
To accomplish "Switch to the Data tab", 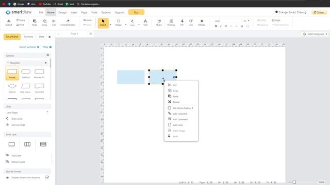I will 41,36.
